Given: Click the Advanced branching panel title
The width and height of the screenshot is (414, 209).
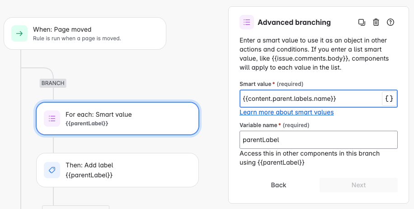Looking at the screenshot, I should coord(294,22).
